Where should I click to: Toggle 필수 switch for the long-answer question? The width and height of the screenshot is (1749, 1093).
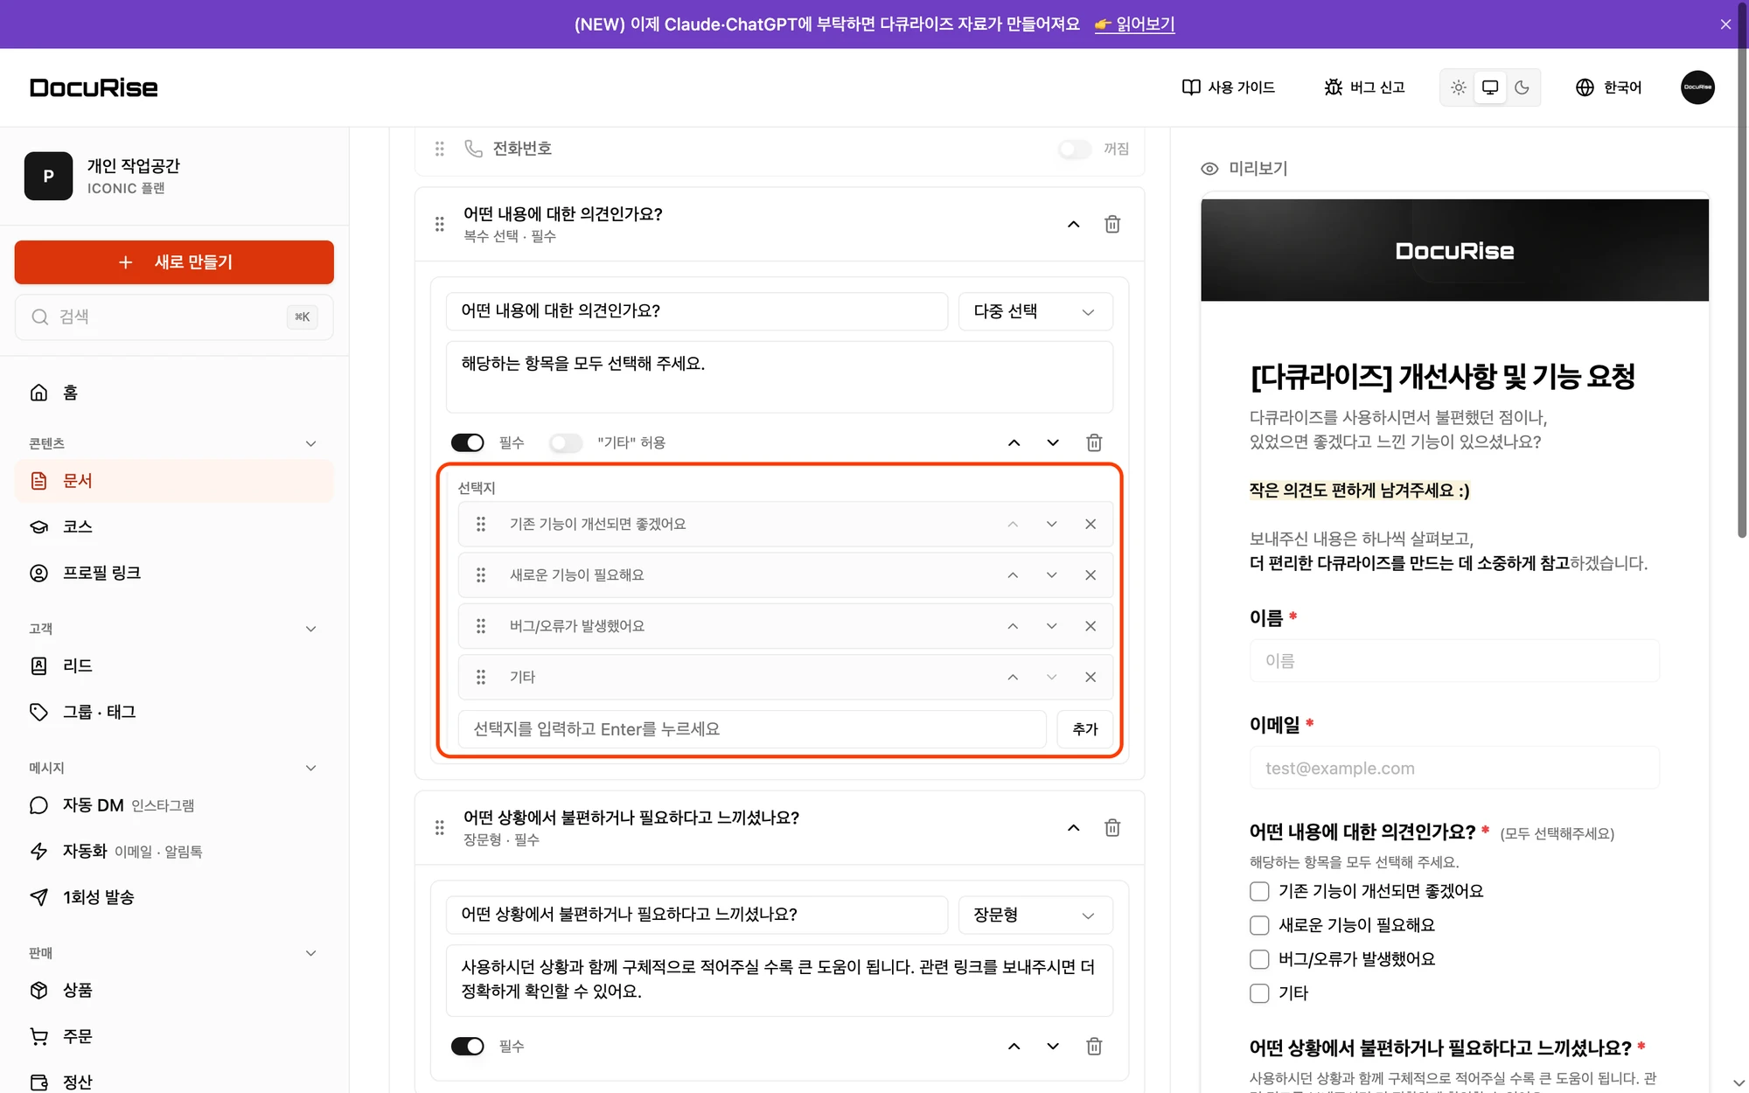click(467, 1046)
